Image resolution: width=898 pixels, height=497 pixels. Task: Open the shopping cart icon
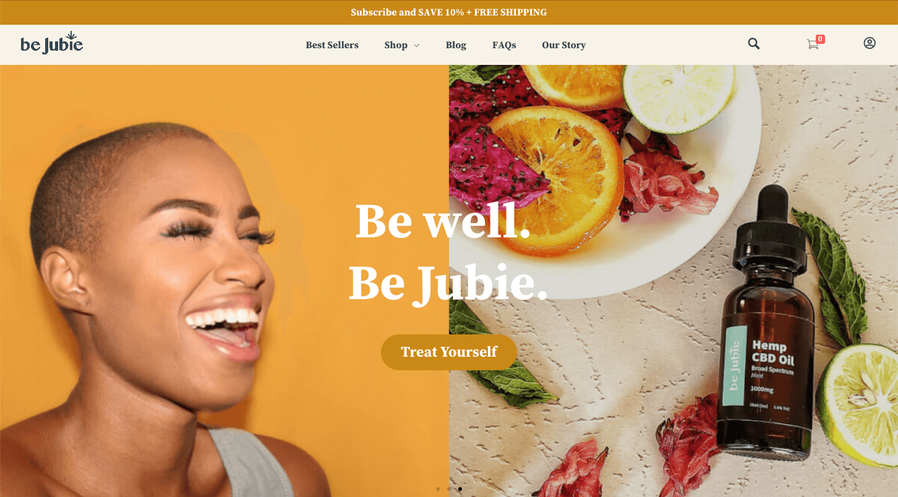coord(813,45)
